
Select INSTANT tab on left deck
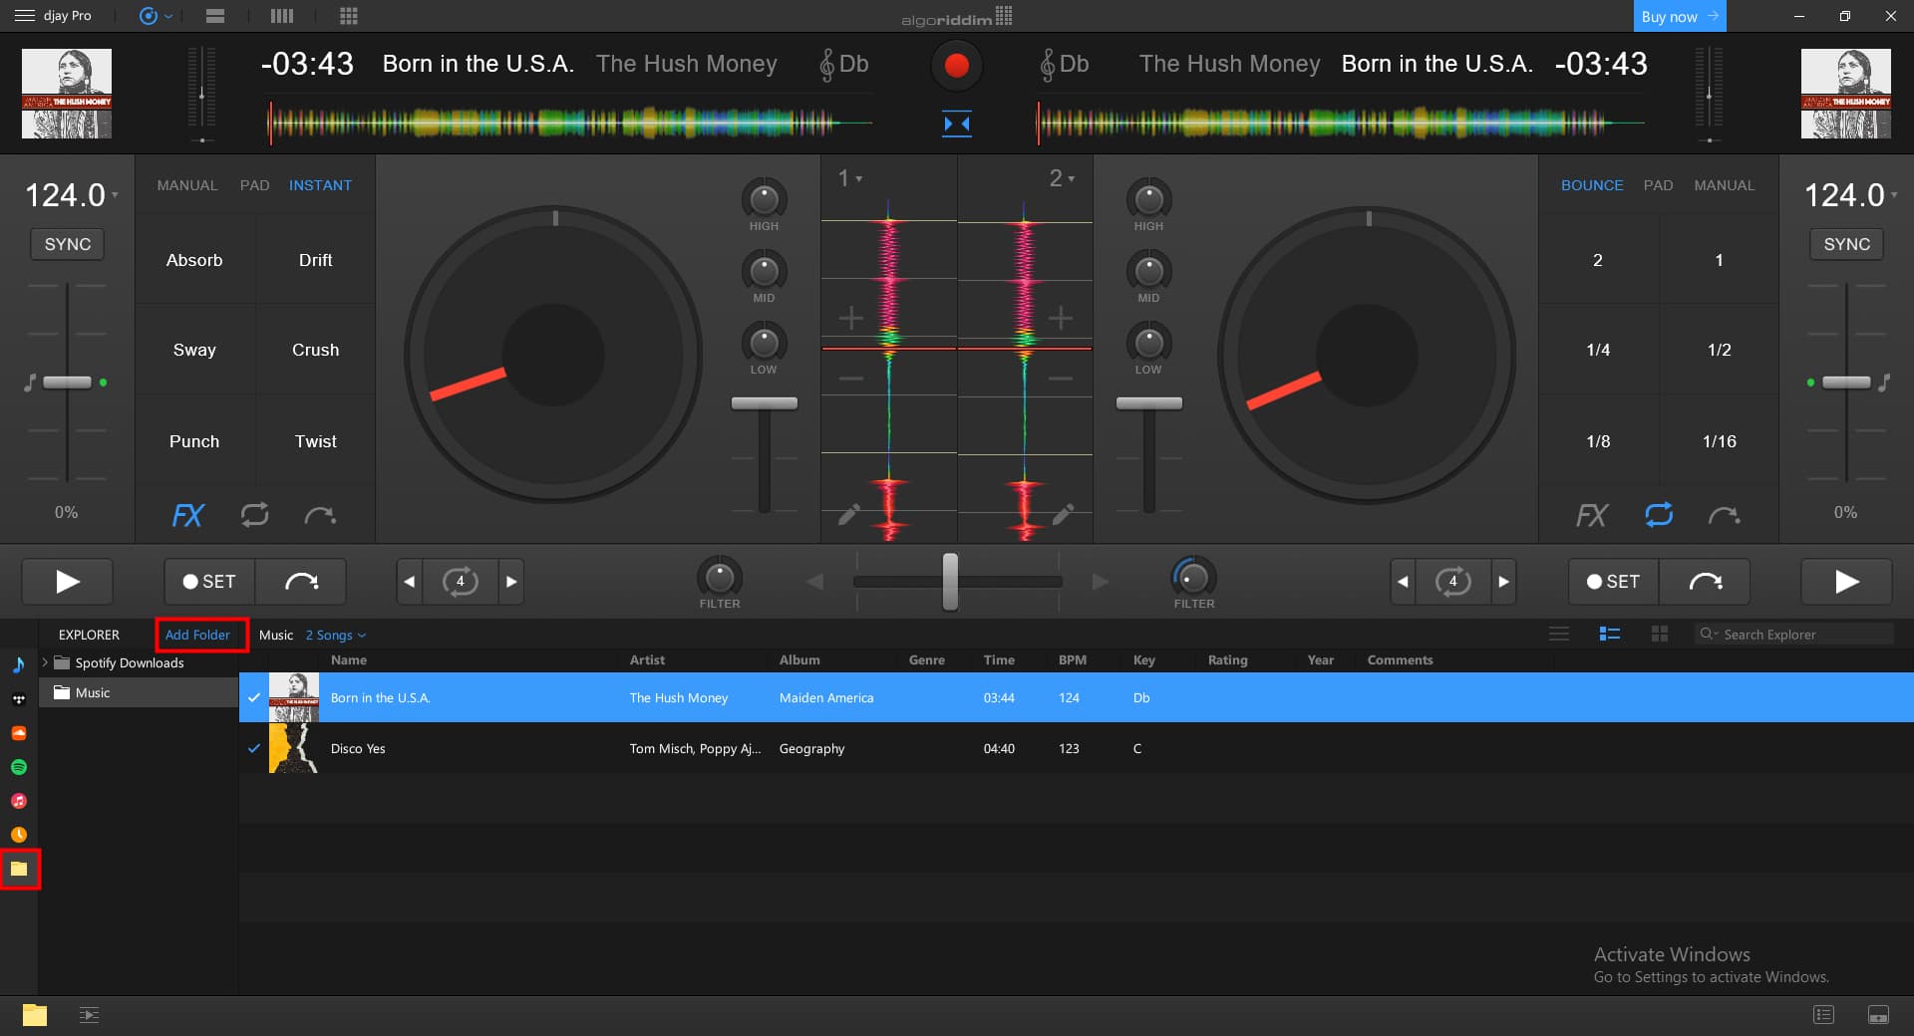click(320, 185)
